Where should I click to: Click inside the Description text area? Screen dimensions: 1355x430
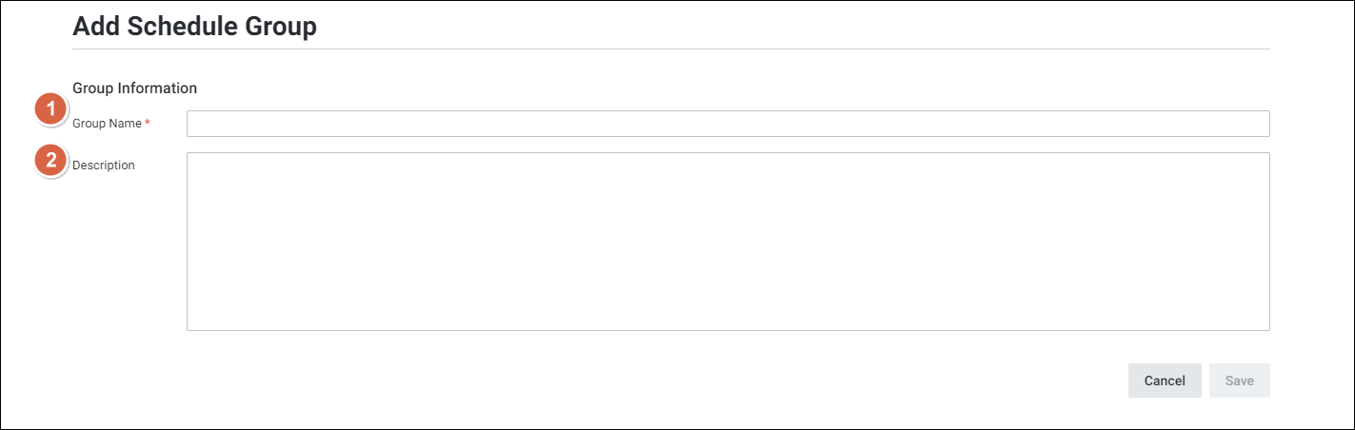727,242
